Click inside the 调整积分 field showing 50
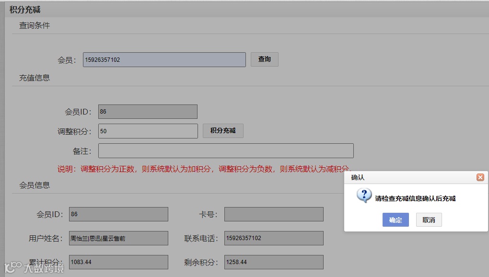This screenshot has width=489, height=277. tap(148, 130)
